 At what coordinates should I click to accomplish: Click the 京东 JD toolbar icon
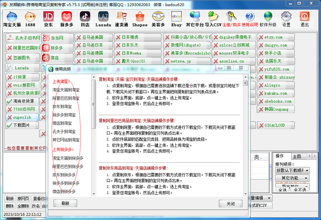click(48, 19)
